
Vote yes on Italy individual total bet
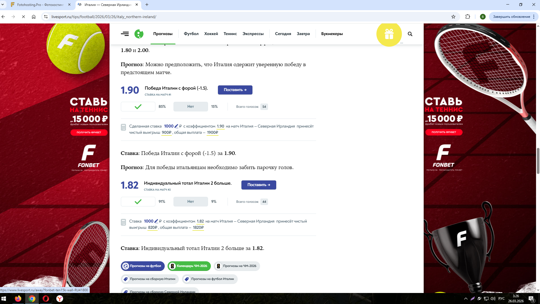(138, 202)
